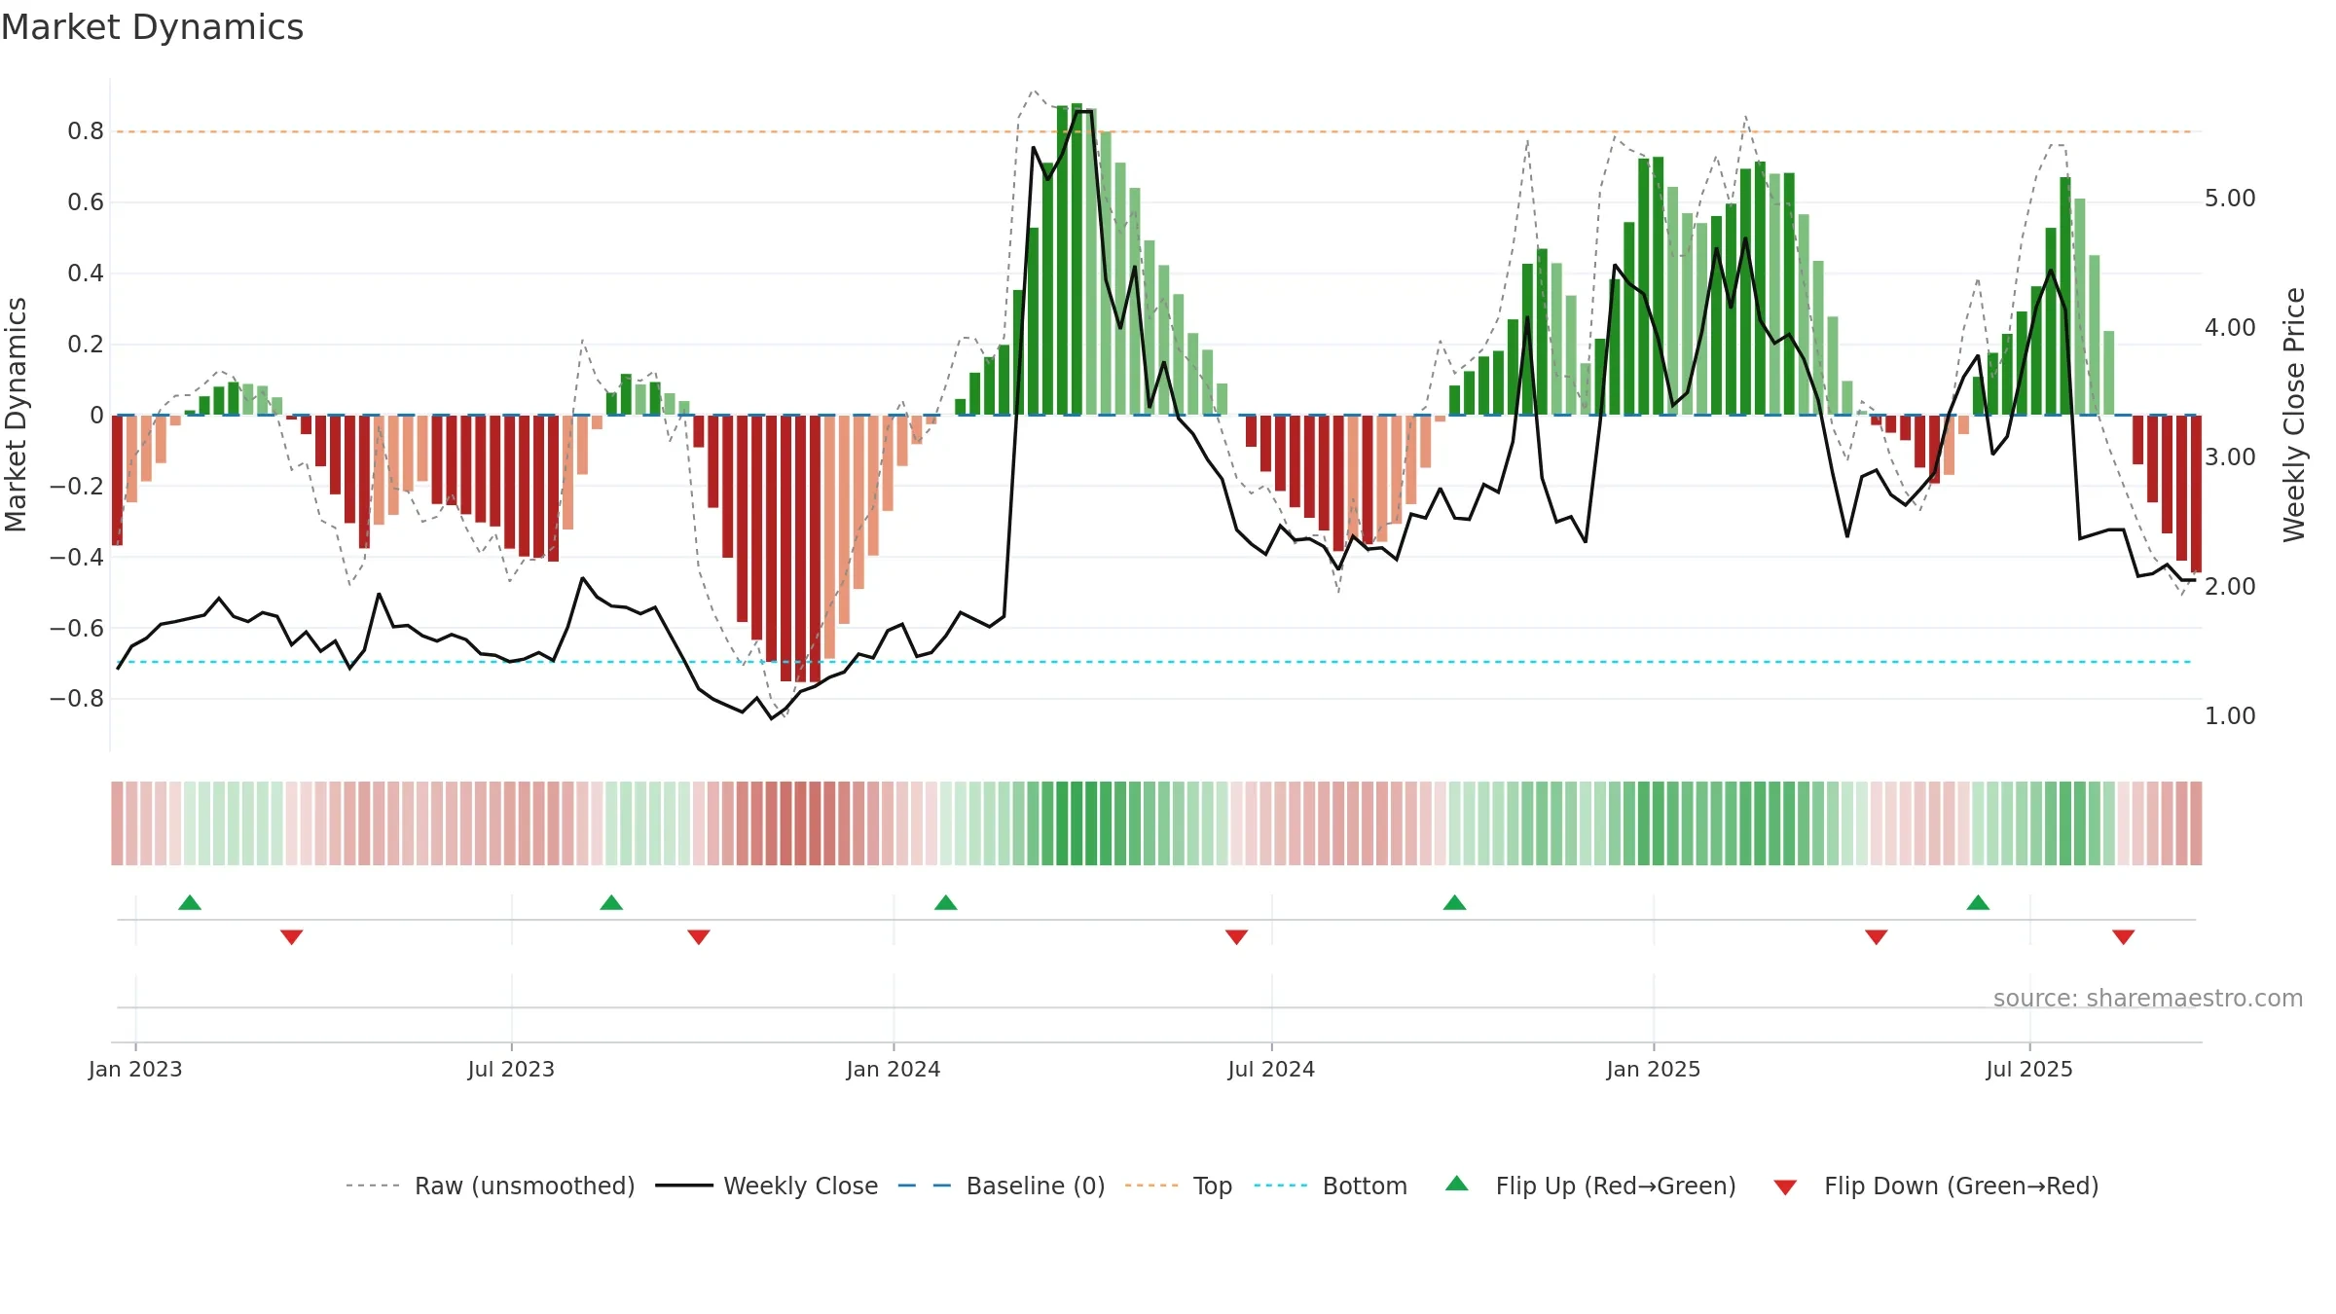The image size is (2336, 1314).
Task: Select the first flip-up marker in early 2023
Action: [190, 902]
